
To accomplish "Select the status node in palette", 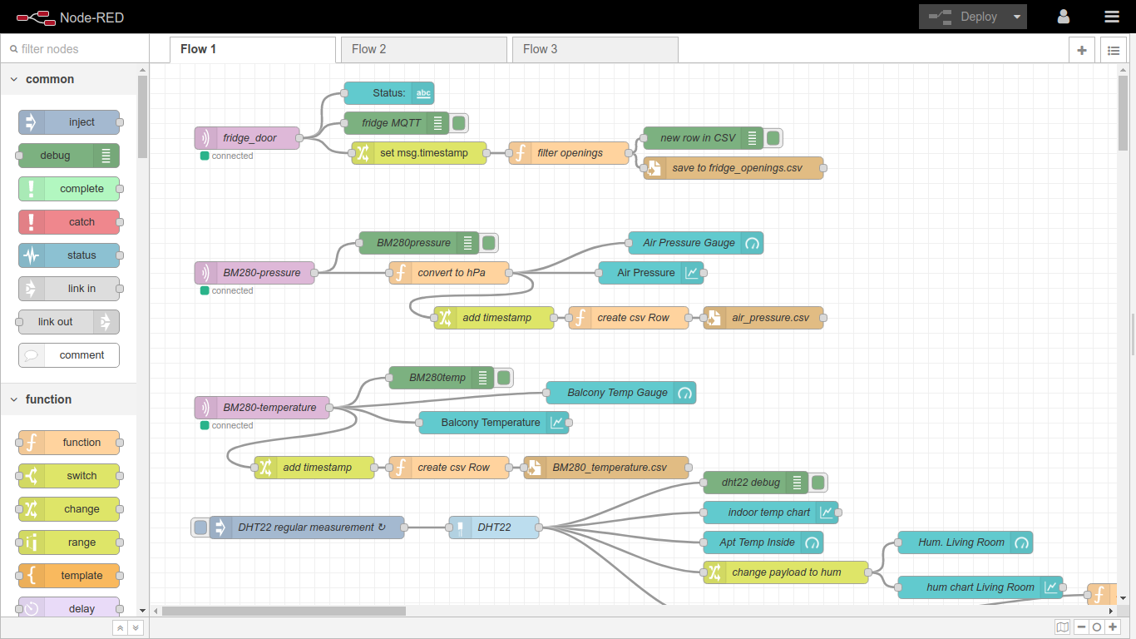I will [x=69, y=255].
